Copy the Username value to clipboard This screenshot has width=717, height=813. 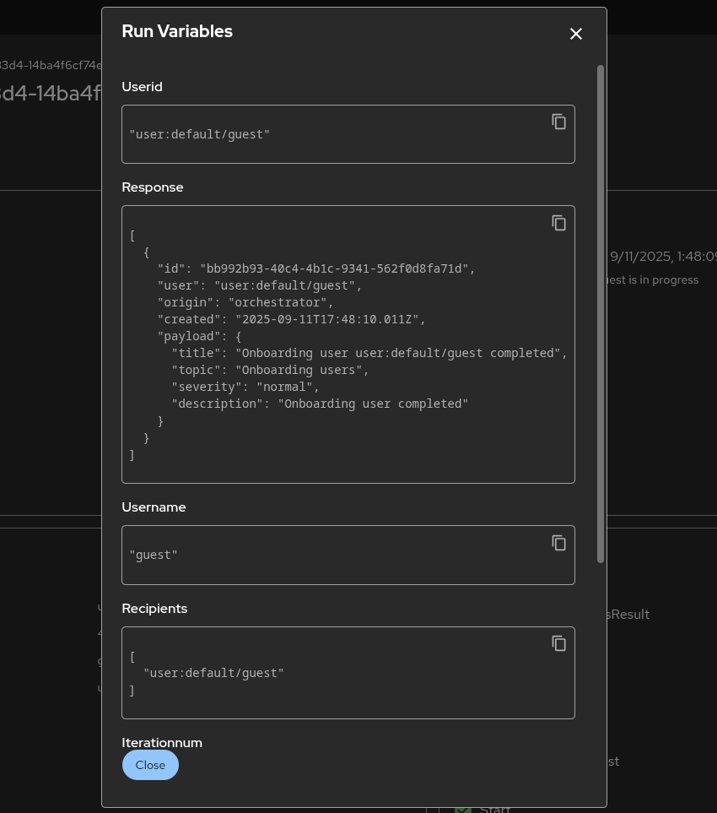(x=558, y=543)
